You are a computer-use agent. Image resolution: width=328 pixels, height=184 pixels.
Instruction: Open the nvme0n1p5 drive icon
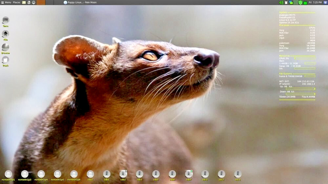click(57, 175)
